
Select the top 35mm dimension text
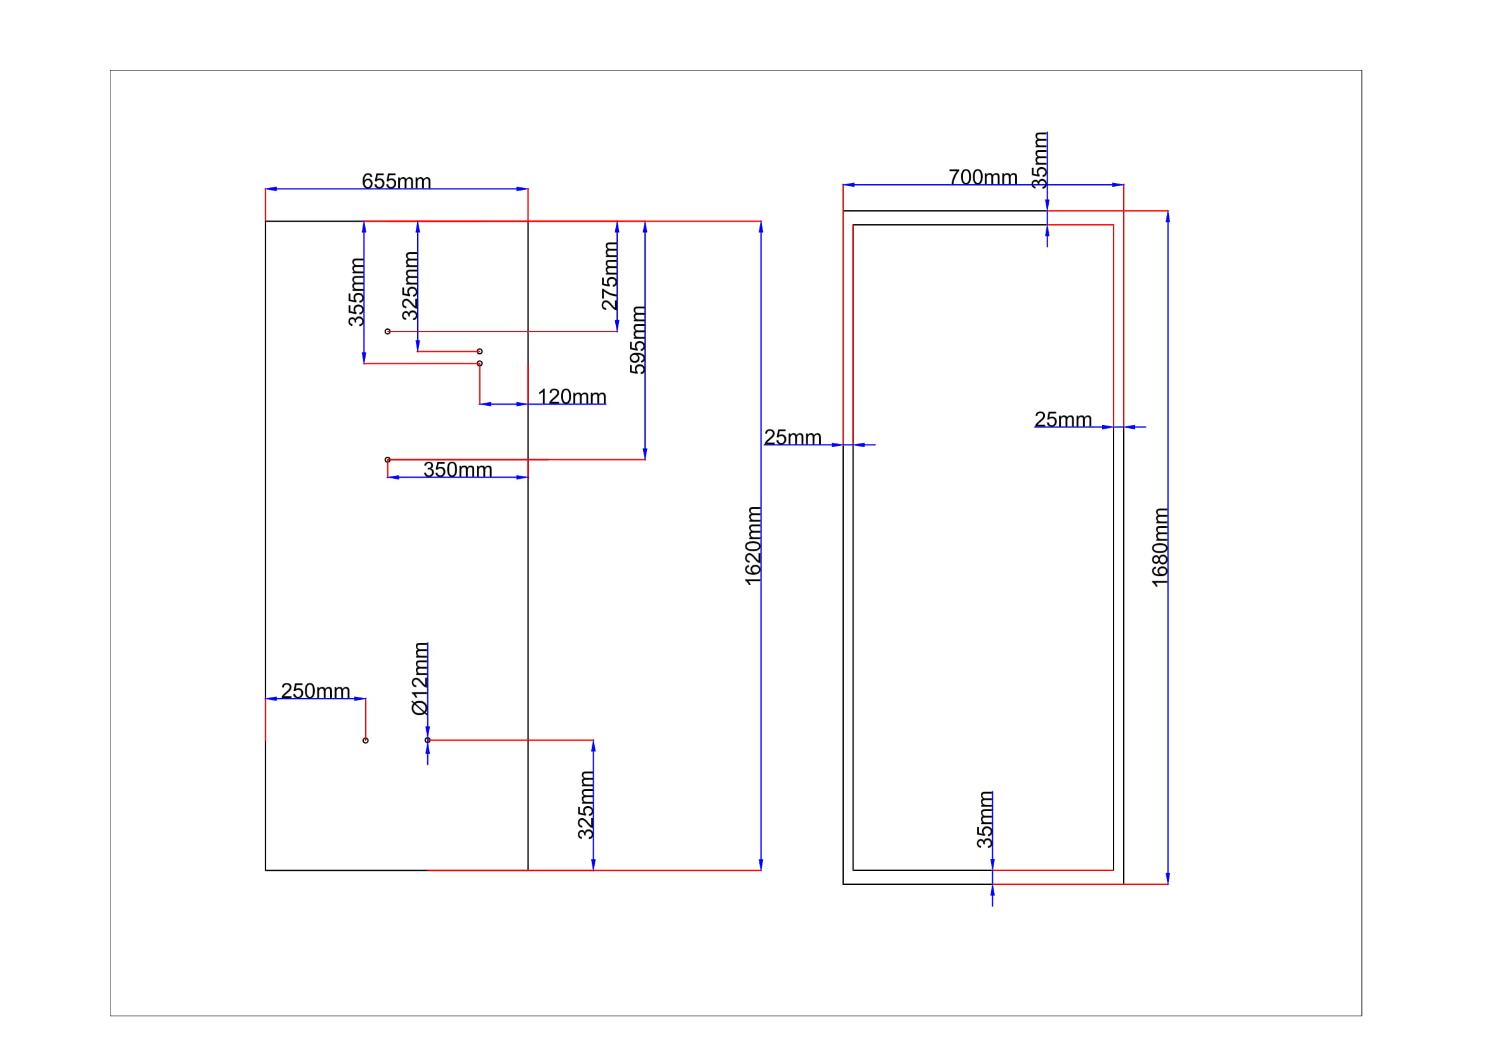pyautogui.click(x=1039, y=160)
